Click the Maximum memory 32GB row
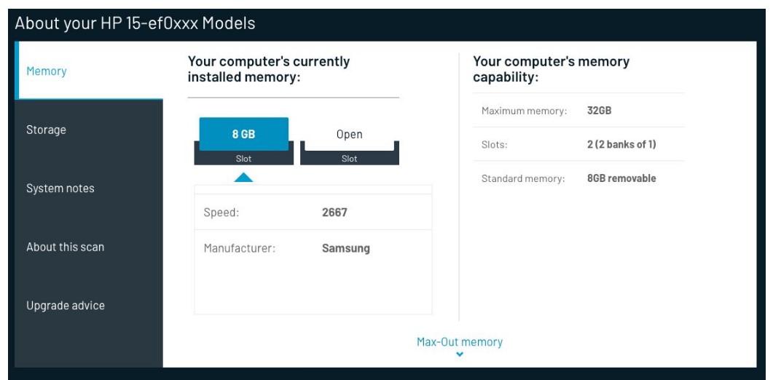This screenshot has width=773, height=380. [578, 111]
